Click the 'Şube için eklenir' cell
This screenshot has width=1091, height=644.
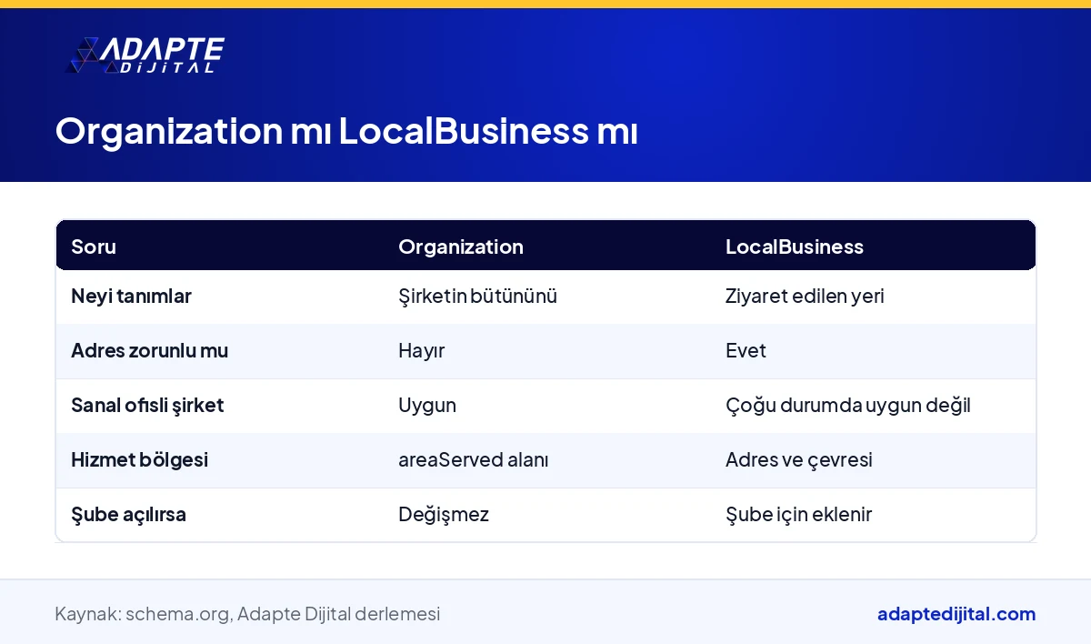point(798,514)
